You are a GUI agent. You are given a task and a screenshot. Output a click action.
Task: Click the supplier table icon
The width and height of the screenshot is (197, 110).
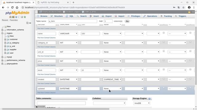coord(8,50)
